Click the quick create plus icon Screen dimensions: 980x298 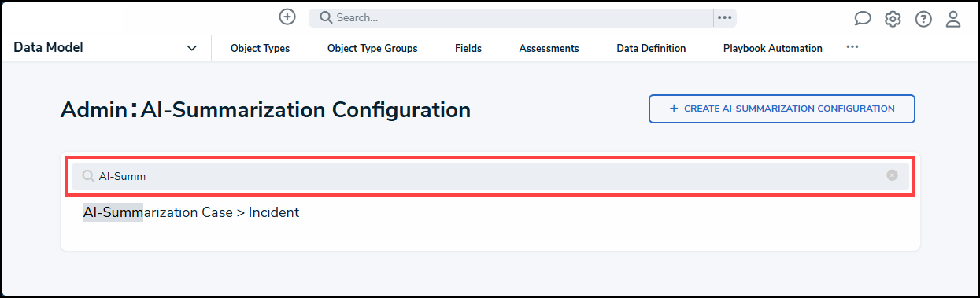[287, 17]
